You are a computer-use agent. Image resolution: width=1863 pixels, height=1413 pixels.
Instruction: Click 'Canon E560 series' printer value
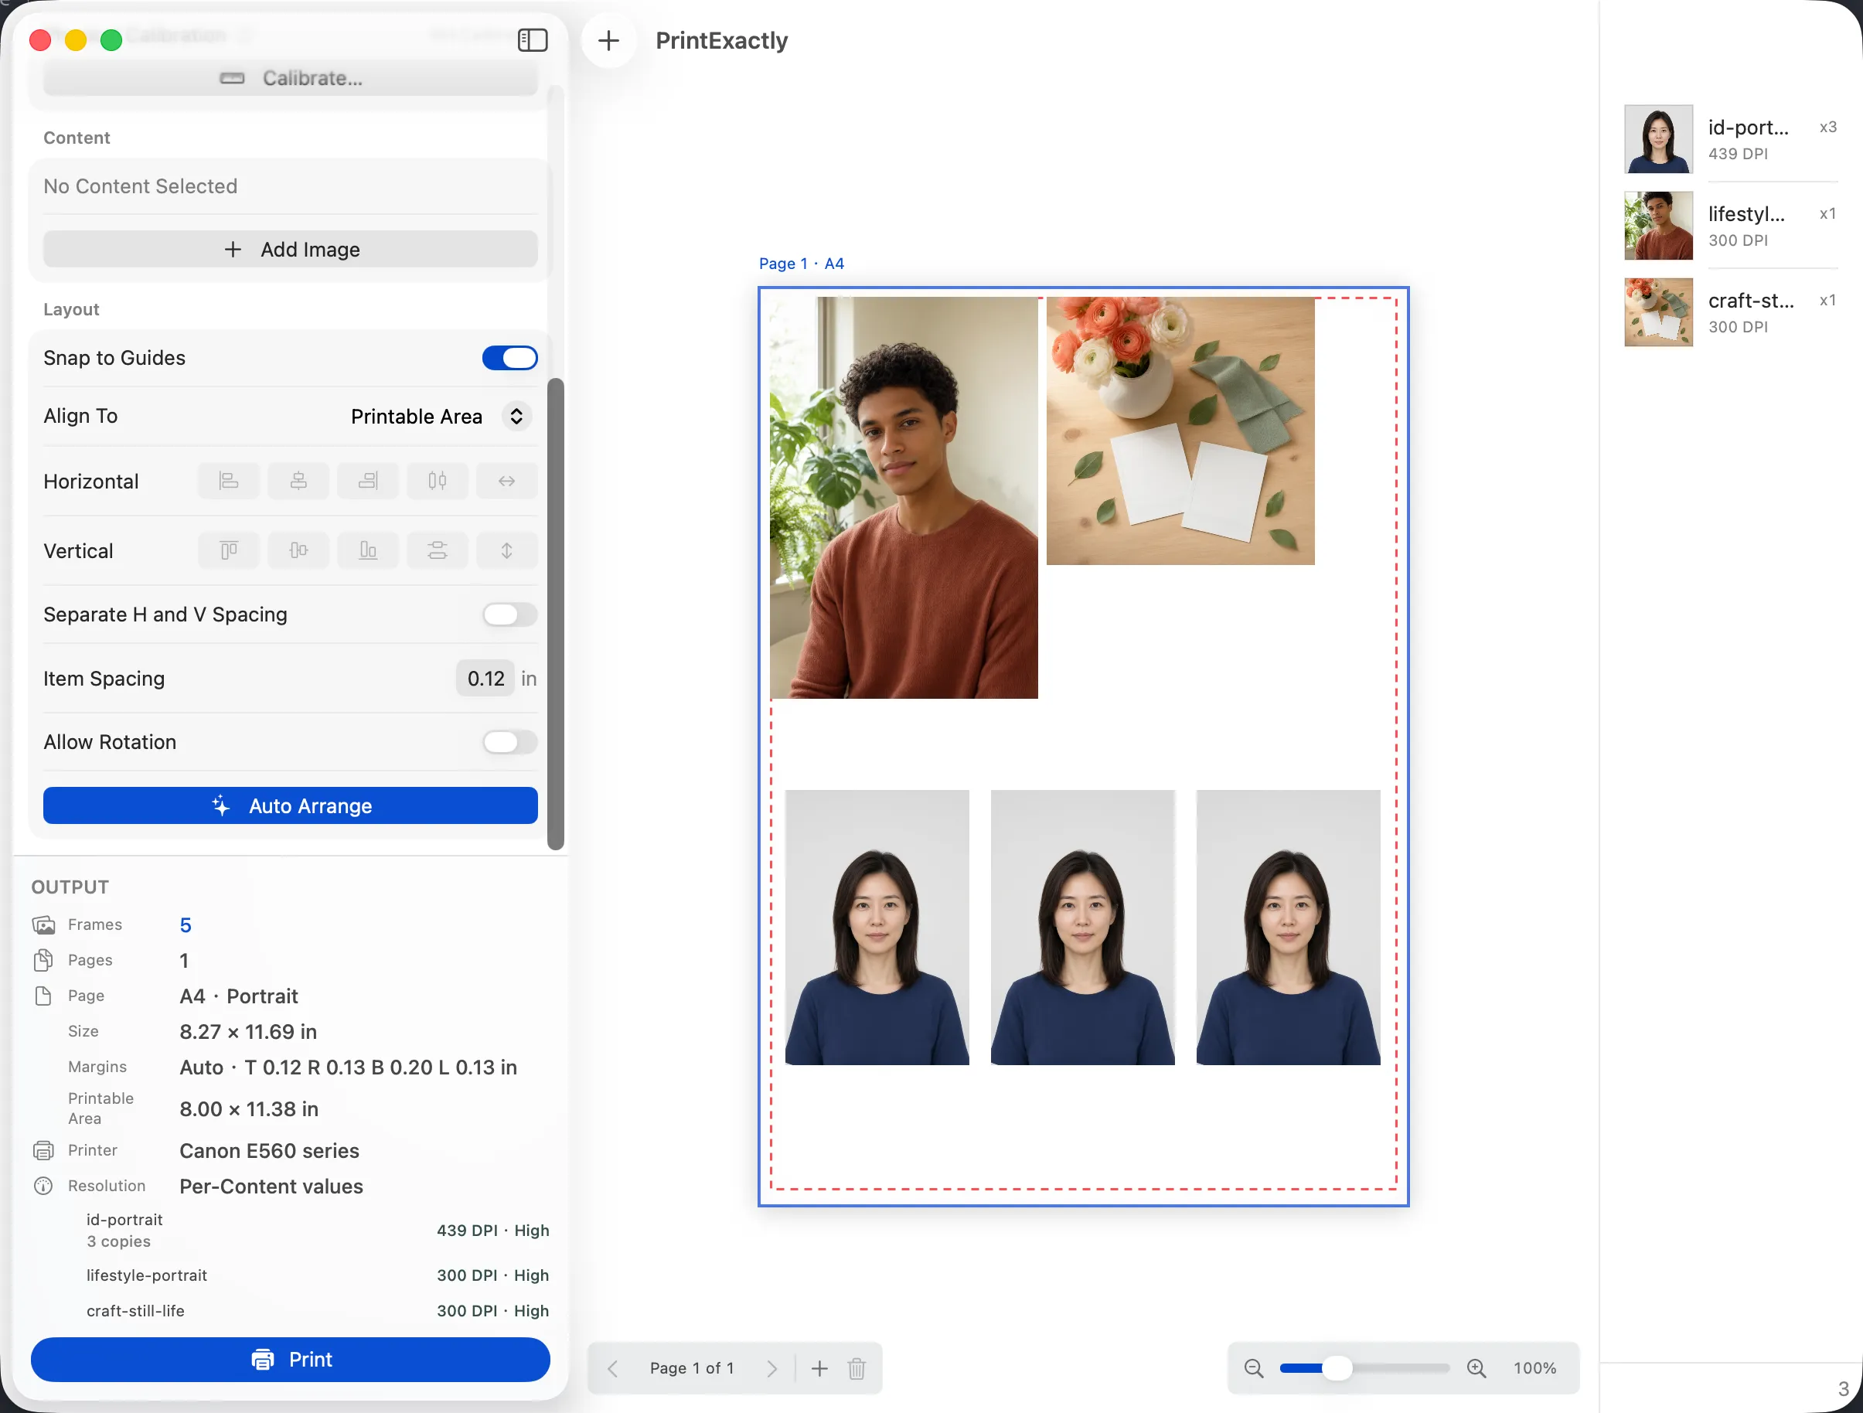pos(269,1150)
